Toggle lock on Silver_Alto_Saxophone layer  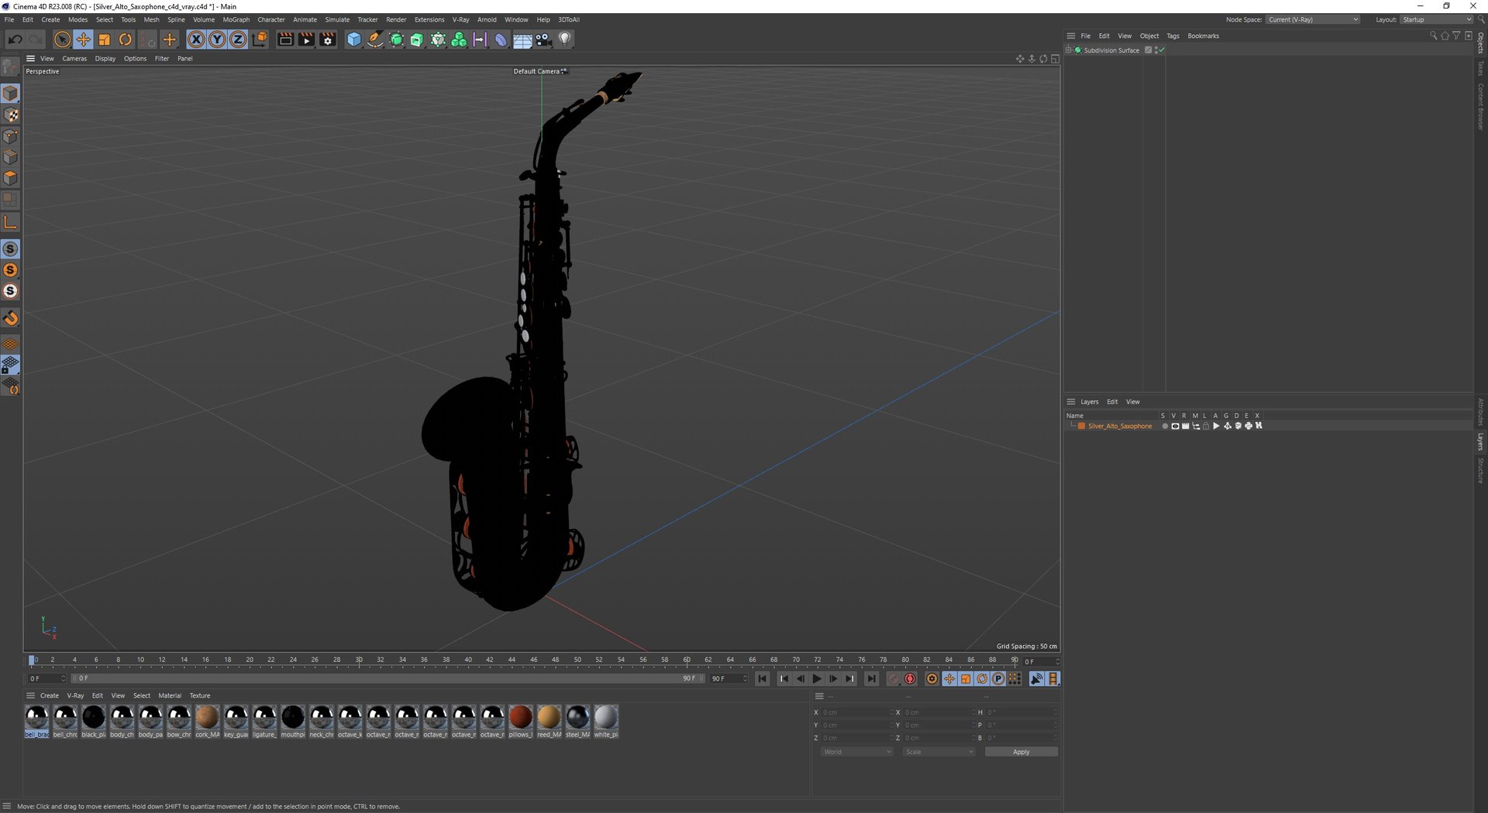tap(1206, 426)
